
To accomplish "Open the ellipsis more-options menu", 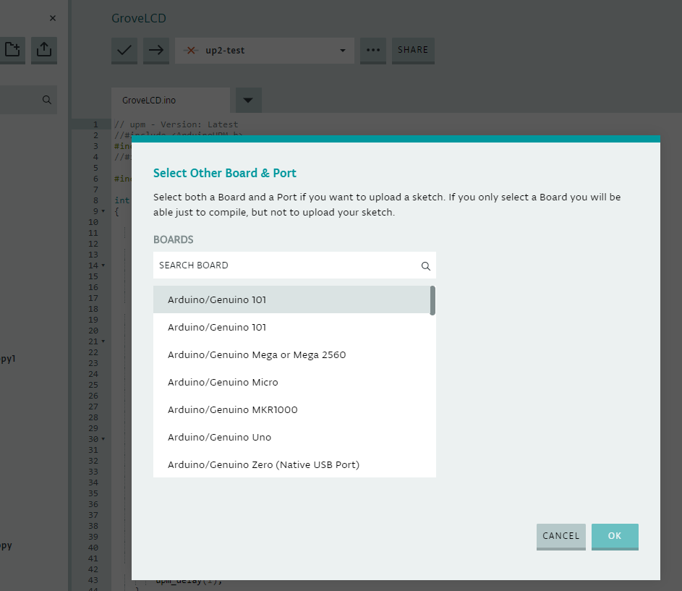I will point(372,51).
